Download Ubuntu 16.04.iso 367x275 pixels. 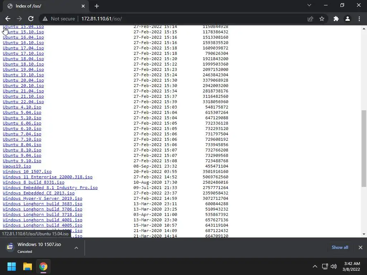pos(23,37)
